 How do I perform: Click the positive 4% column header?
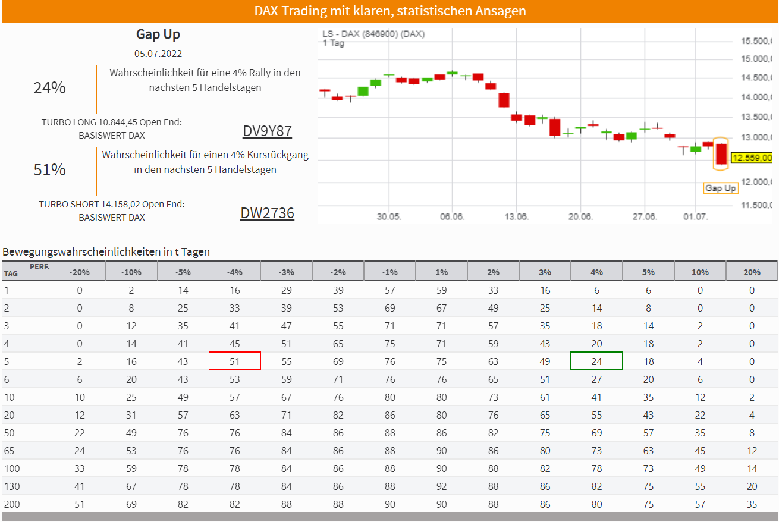pyautogui.click(x=597, y=272)
